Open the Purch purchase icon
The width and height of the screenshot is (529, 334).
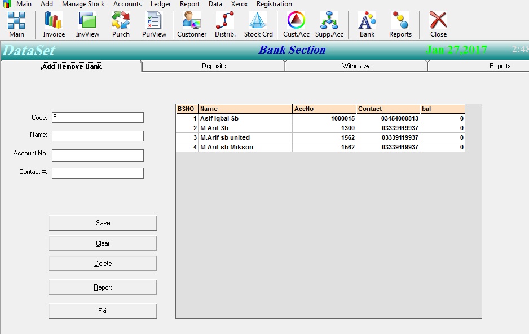coord(121,24)
